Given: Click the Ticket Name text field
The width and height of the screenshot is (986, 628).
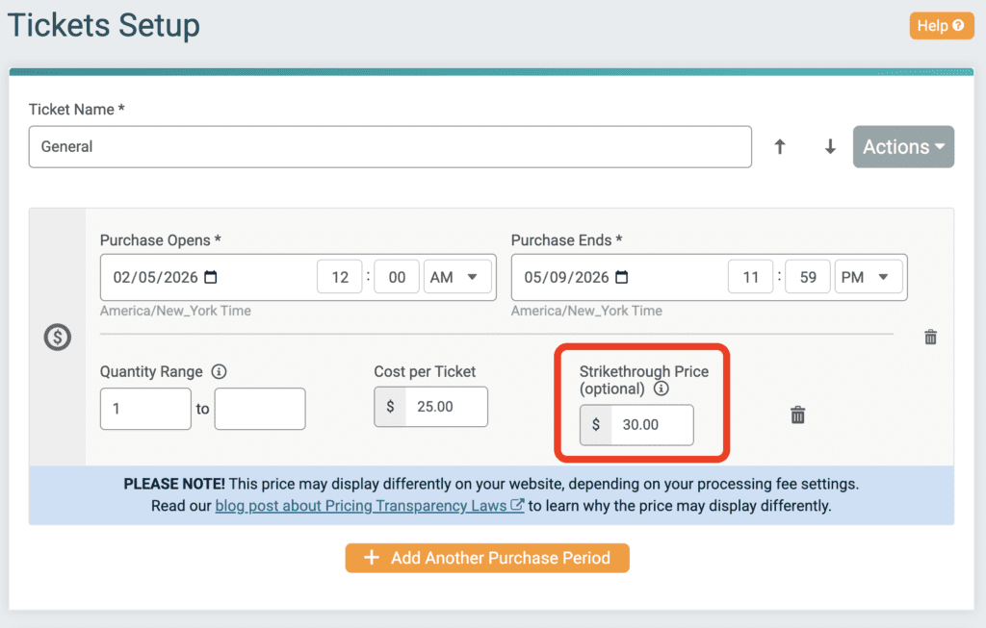Looking at the screenshot, I should point(390,147).
